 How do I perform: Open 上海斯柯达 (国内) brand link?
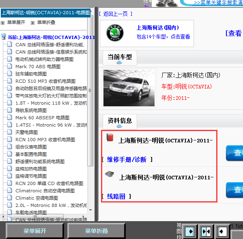point(158,28)
